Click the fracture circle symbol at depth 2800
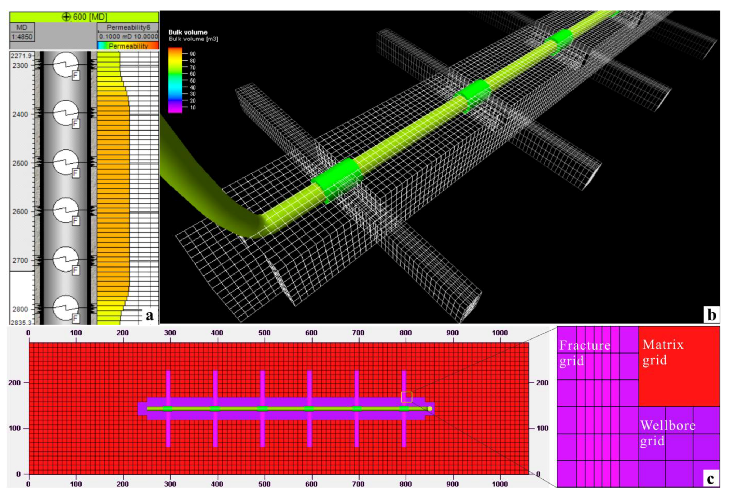 (x=65, y=307)
